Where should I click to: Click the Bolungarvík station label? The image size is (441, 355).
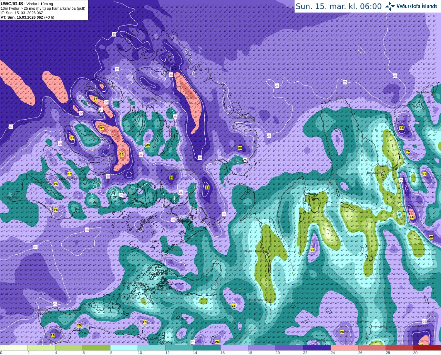(x=104, y=84)
